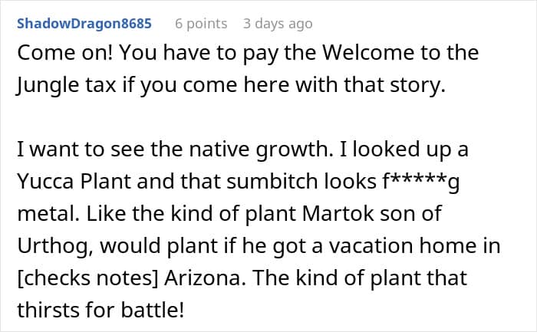This screenshot has height=332, width=537.
Task: Open ShadowDragon8685's user profile
Action: (84, 24)
